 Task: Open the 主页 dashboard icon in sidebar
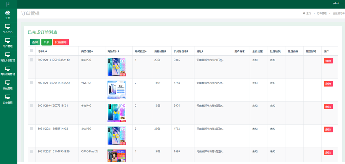[x=8, y=12]
